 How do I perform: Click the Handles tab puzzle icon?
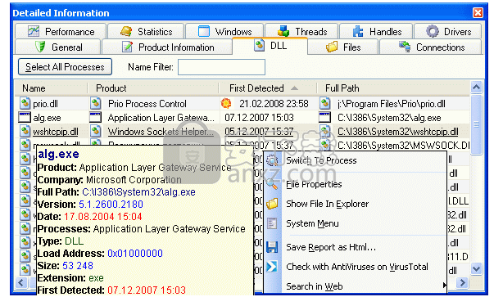[358, 31]
